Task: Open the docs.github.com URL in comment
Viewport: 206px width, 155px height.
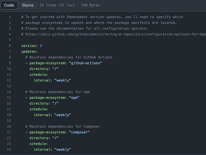Action: point(113,34)
